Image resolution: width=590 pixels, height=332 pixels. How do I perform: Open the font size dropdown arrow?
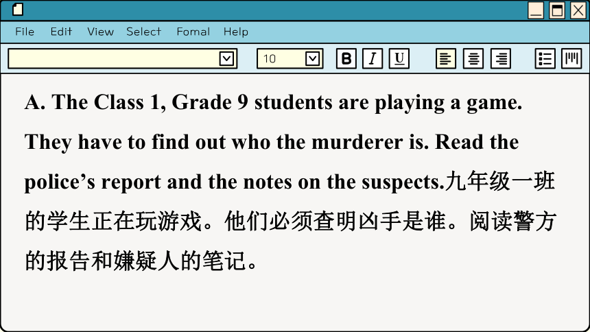pos(312,59)
